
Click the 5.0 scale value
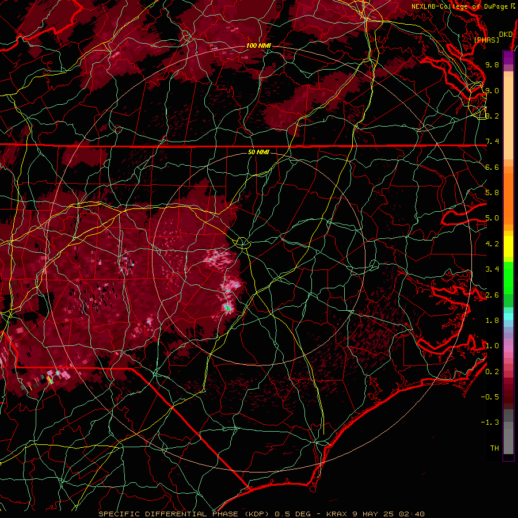click(x=492, y=218)
